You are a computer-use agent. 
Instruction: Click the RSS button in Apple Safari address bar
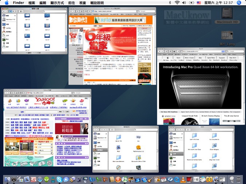point(223,51)
